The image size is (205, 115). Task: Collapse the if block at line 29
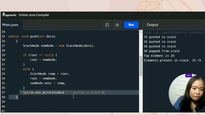(x=6, y=55)
